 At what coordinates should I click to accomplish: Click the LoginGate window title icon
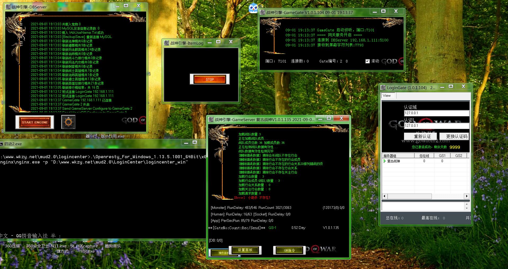point(383,87)
